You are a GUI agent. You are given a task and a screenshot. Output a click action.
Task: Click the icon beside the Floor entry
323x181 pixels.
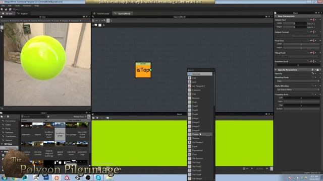pos(190,154)
